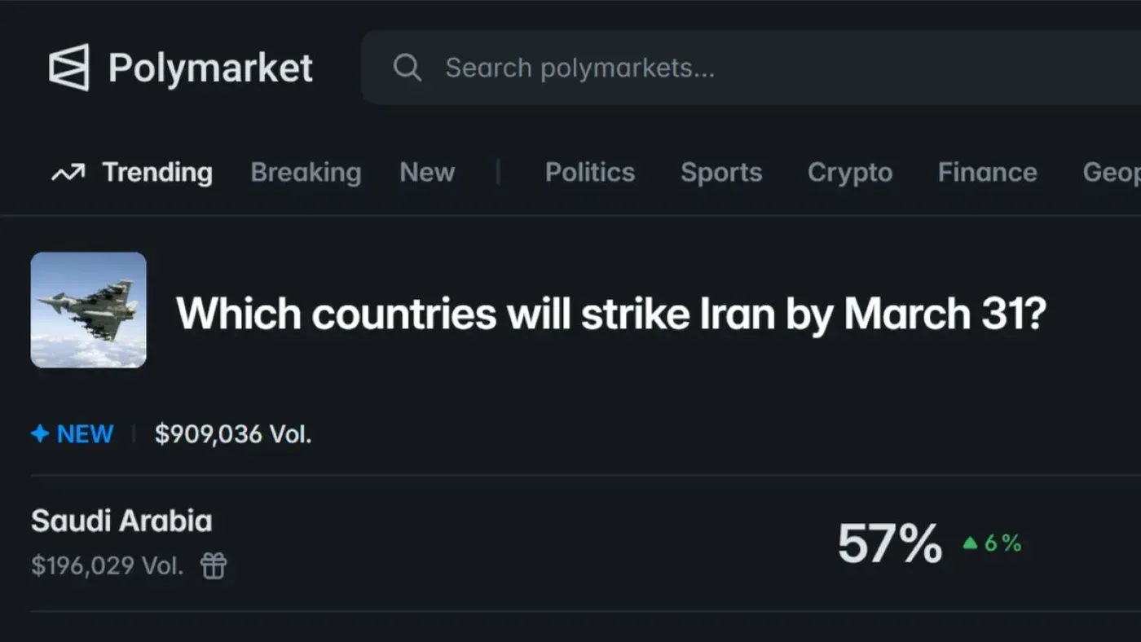
Task: Open the Politics category
Action: (x=589, y=172)
